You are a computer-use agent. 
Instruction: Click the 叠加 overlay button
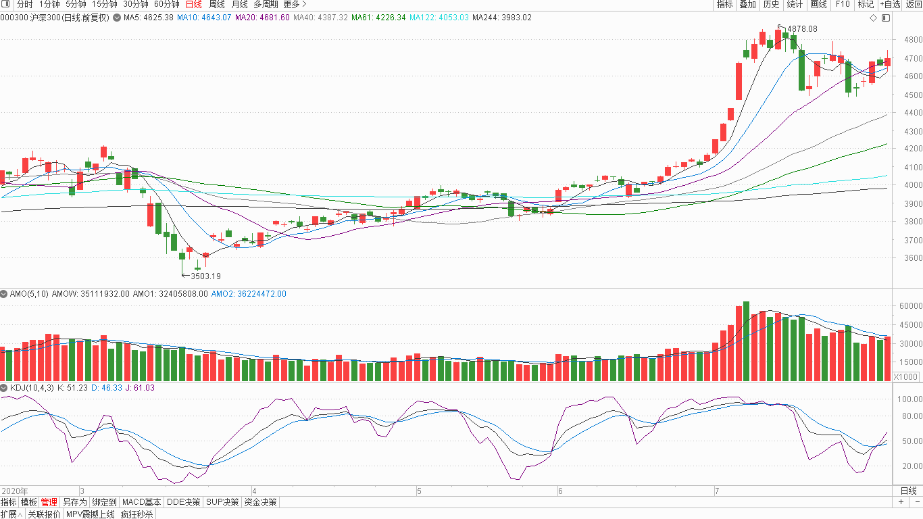tap(747, 4)
